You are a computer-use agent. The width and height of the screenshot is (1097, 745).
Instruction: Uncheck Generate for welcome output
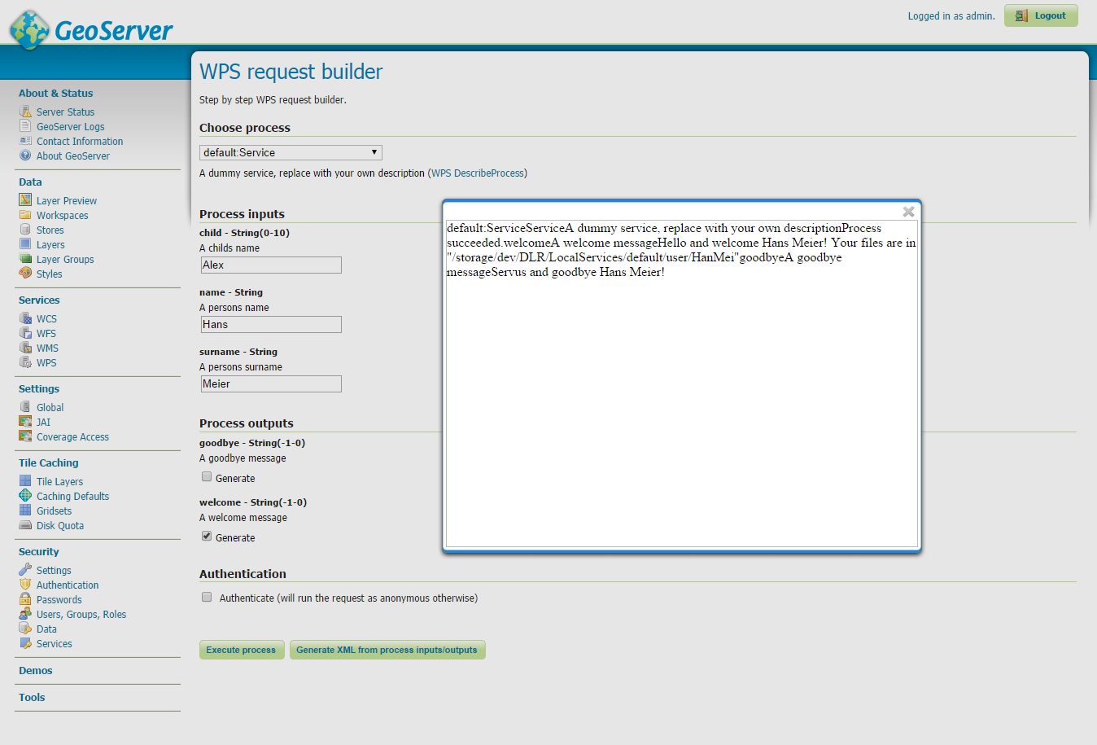click(x=207, y=537)
